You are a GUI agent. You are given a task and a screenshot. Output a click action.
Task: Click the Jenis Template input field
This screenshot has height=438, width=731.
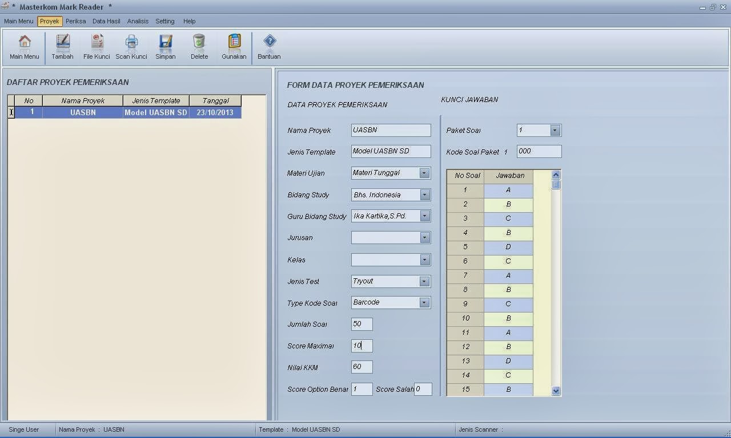(x=391, y=151)
